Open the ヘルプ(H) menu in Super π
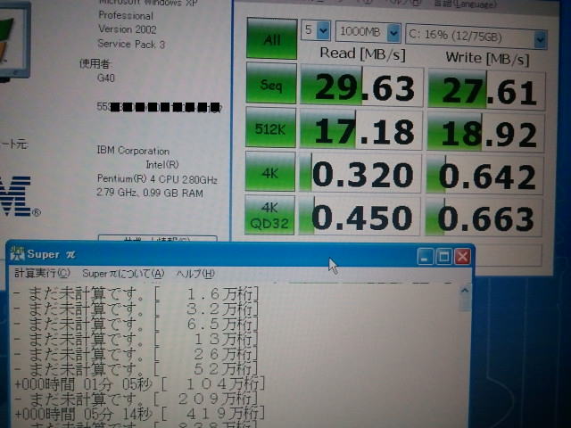The width and height of the screenshot is (571, 428). click(x=195, y=274)
